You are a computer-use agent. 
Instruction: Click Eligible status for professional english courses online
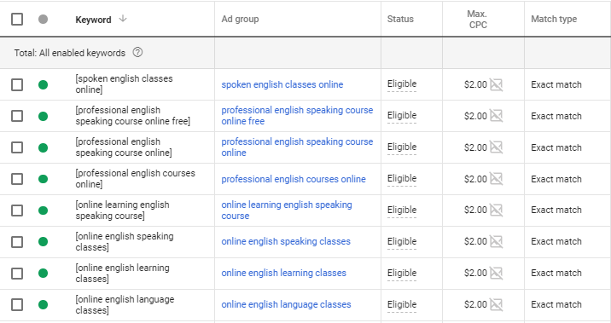(x=402, y=179)
